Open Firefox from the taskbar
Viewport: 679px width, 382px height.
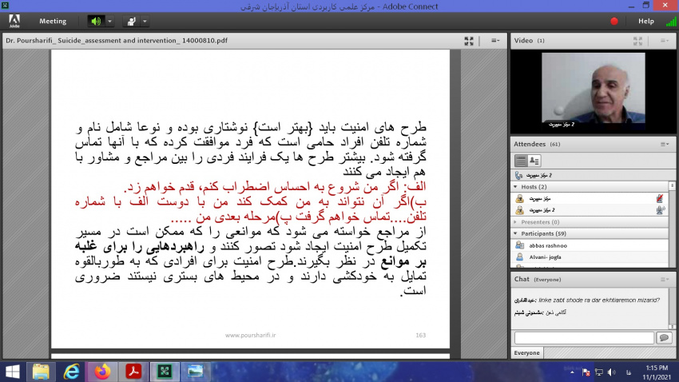[101, 371]
